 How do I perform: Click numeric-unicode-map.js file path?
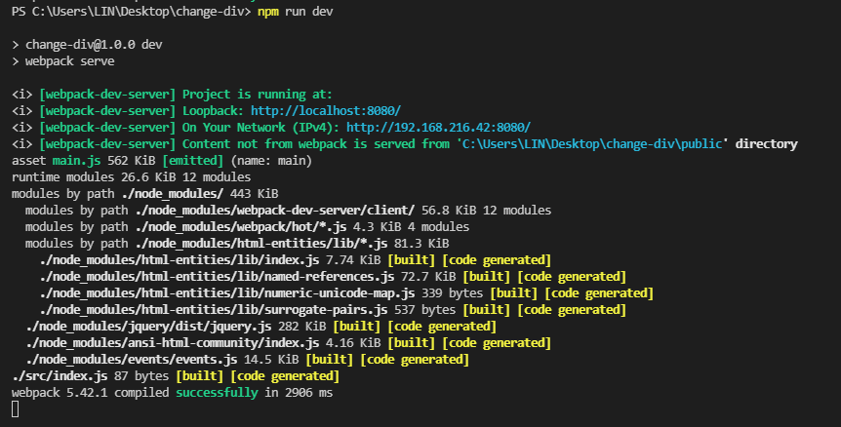tap(227, 293)
